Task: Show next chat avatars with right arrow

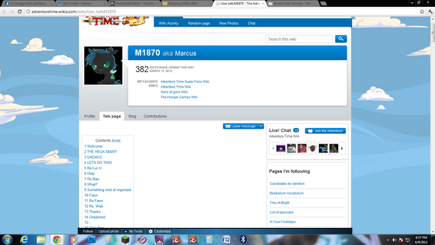Action: coord(342,148)
